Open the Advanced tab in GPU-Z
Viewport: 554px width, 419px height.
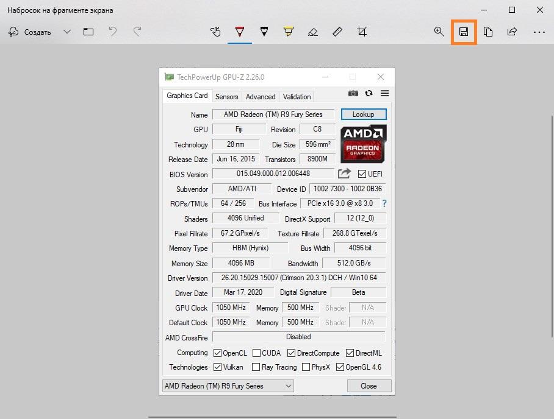261,97
